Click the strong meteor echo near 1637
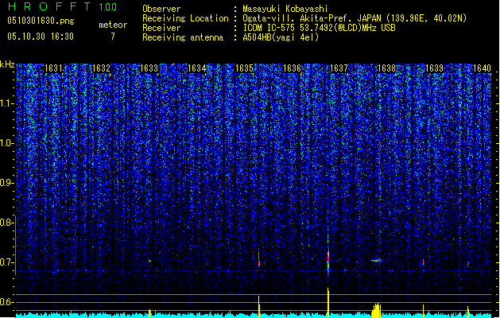Image resolution: width=500 pixels, height=318 pixels. (328, 260)
